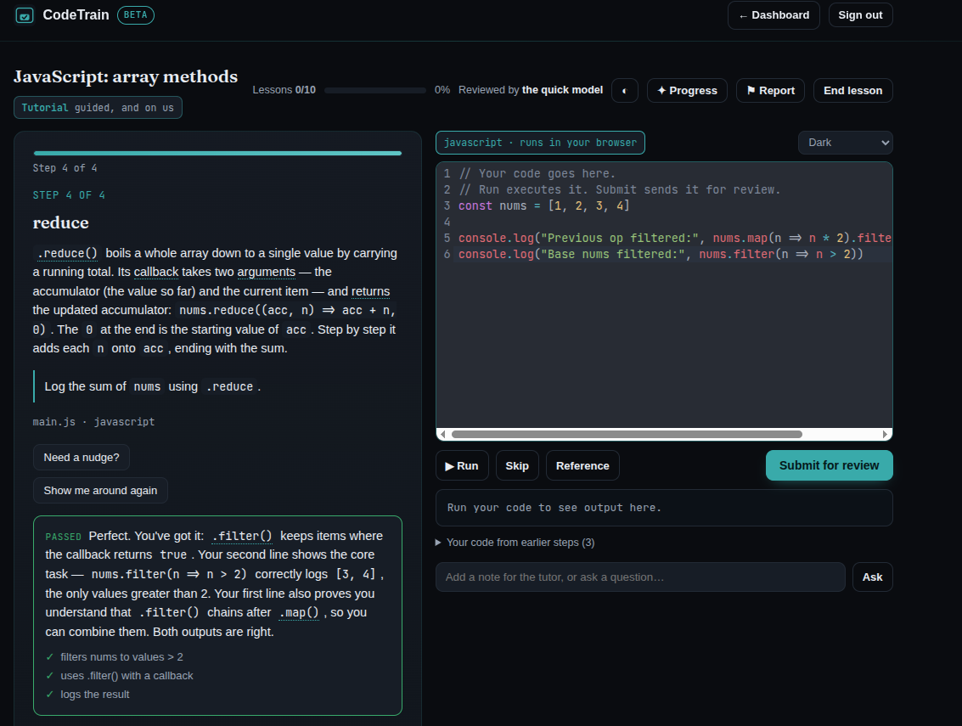Click .map() link in feedback

tap(299, 612)
